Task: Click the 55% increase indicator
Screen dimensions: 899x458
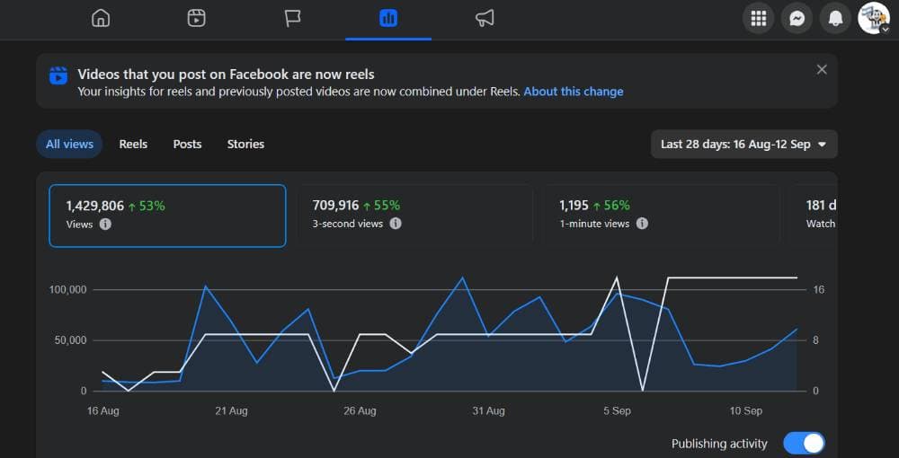Action: [x=382, y=205]
